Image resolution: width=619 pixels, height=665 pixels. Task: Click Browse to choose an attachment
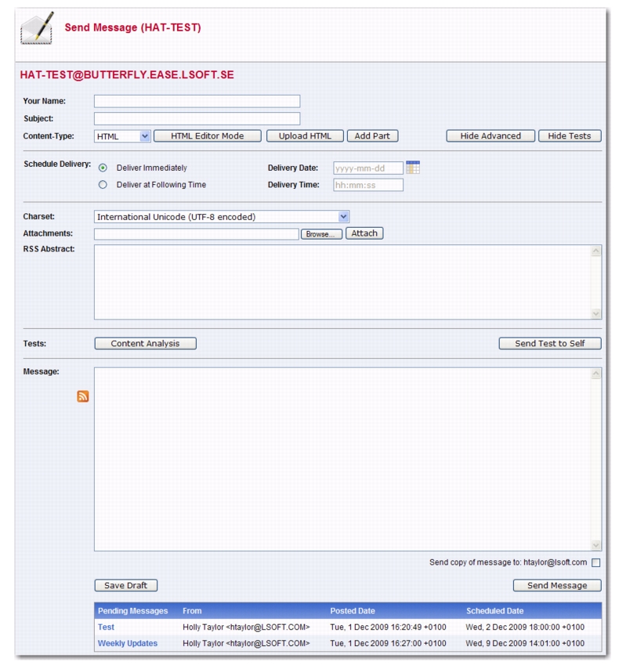click(321, 234)
